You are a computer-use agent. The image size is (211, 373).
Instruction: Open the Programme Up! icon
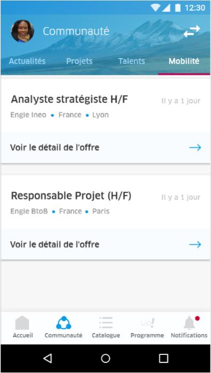(x=148, y=323)
